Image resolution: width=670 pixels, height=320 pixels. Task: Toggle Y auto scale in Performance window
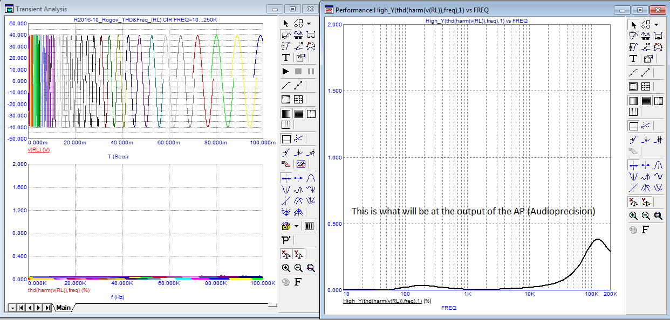[x=646, y=201]
